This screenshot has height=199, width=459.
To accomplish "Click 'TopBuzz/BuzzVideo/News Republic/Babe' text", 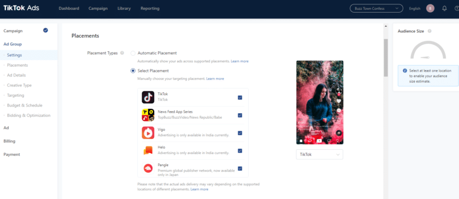I will pyautogui.click(x=190, y=117).
